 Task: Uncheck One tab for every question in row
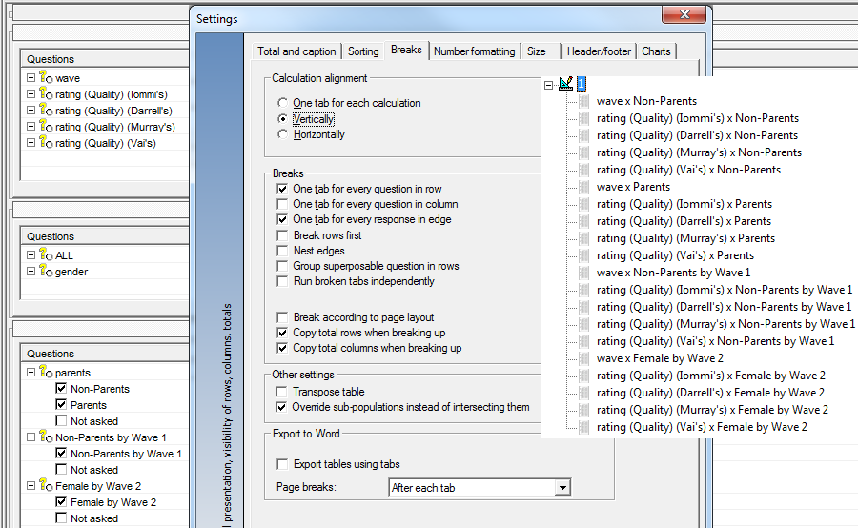pos(282,189)
